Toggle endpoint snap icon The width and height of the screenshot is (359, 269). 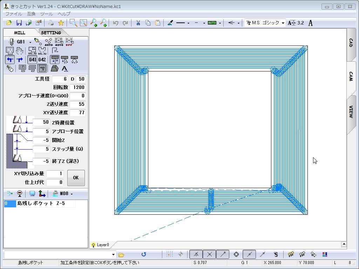[x=223, y=254]
